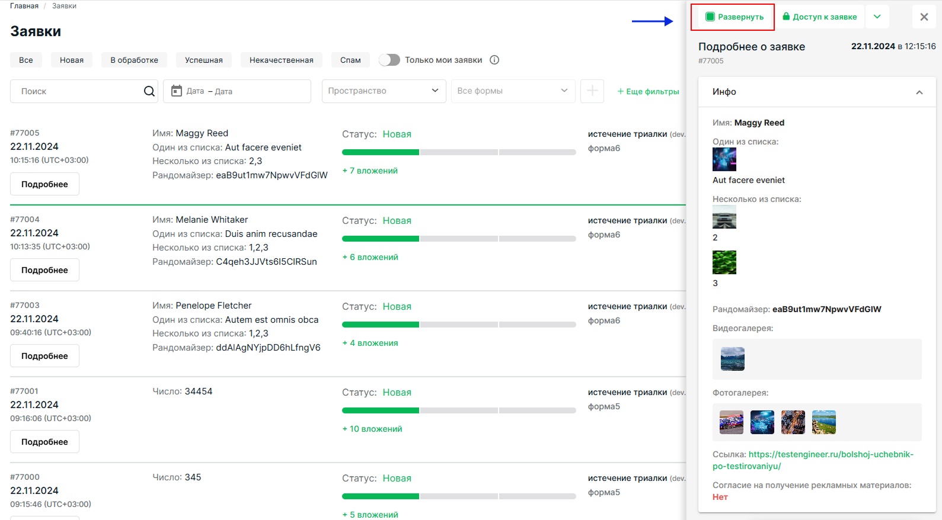Click request number #77005 in the list
This screenshot has height=520, width=942.
[x=25, y=133]
